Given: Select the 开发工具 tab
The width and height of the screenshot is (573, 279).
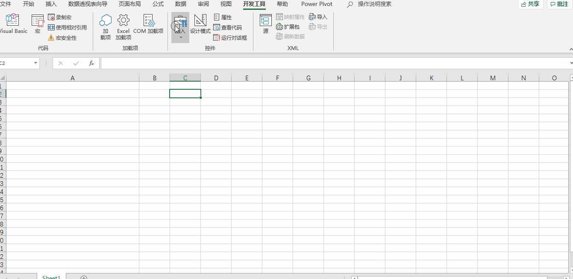Looking at the screenshot, I should [x=254, y=4].
